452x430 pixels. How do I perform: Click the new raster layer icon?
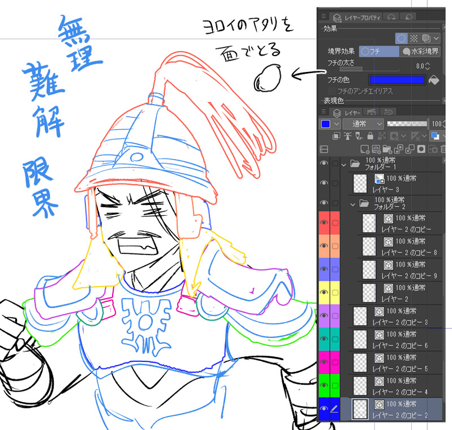[365, 149]
